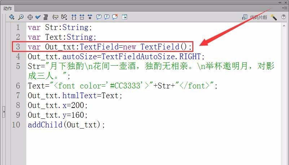289x165 pixels.
Task: Click code line 1 var Str:String
Action: coord(60,27)
